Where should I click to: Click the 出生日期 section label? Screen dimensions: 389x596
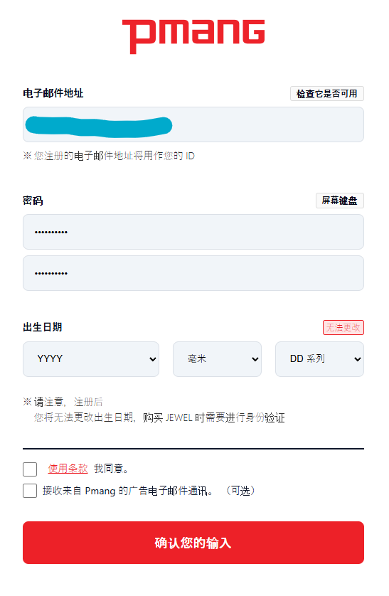click(42, 327)
